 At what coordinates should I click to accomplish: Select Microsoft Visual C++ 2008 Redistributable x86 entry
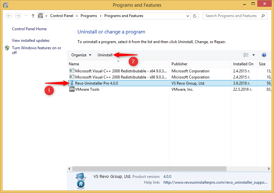click(x=170, y=77)
